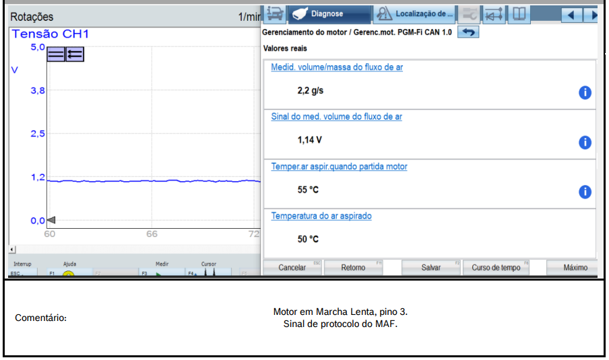The width and height of the screenshot is (609, 360).
Task: Toggle the horizontal lines icon on CH1 graph
Action: coord(56,55)
